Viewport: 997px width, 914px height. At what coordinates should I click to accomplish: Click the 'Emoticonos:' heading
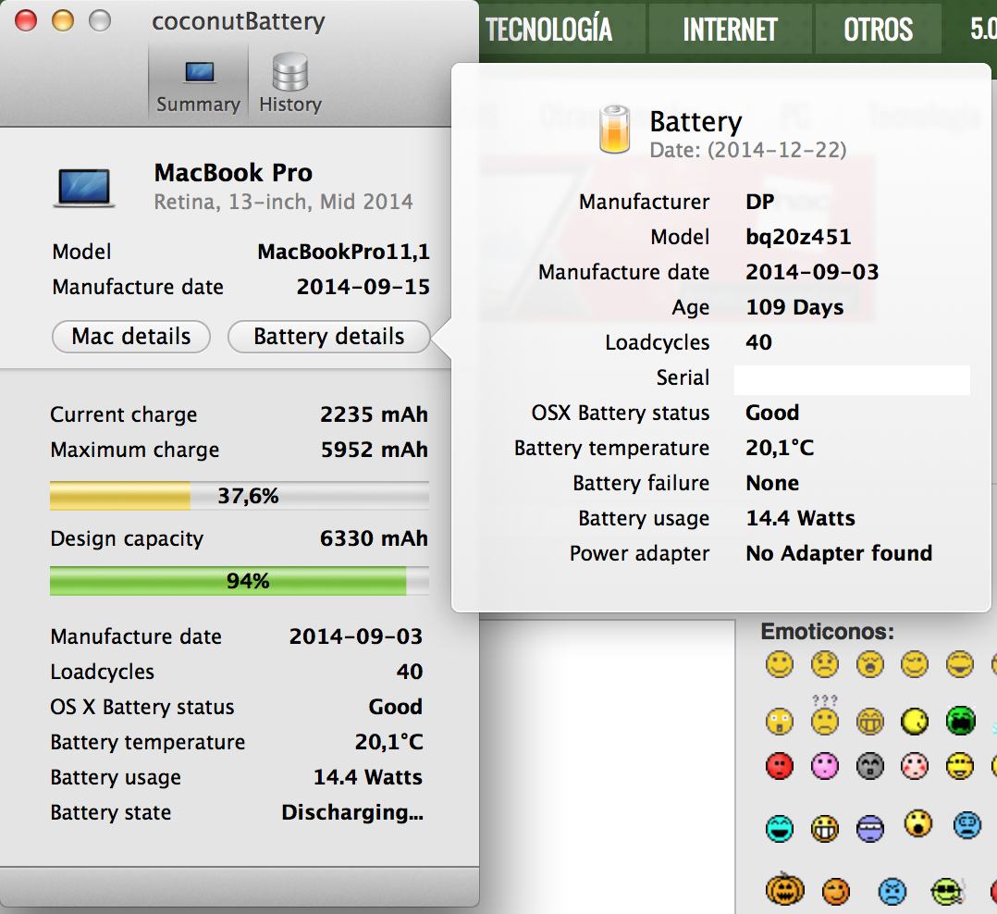(x=827, y=631)
